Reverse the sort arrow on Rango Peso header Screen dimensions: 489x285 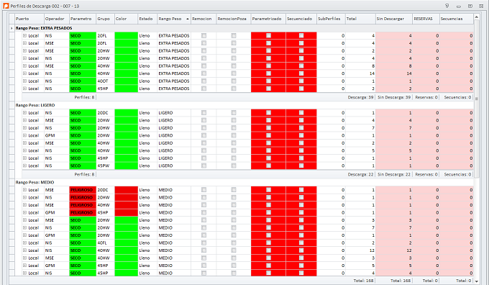click(188, 19)
